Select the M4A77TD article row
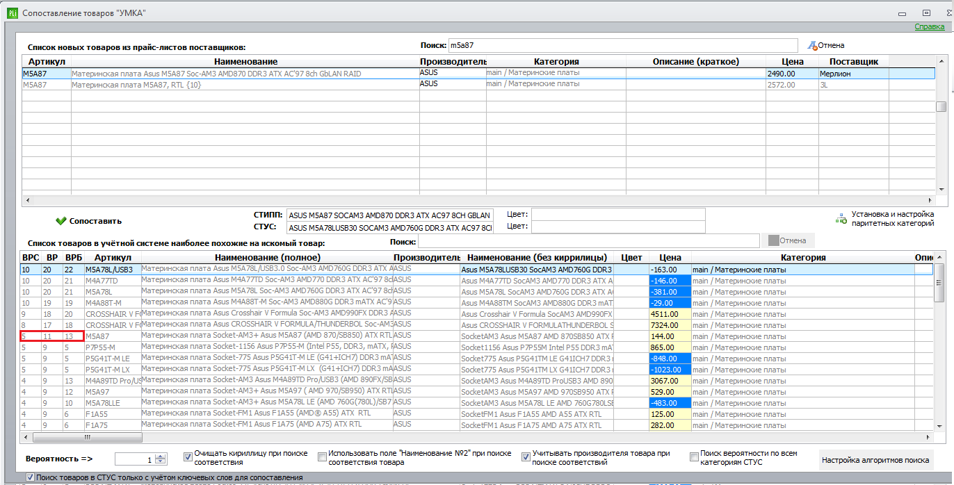Image resolution: width=954 pixels, height=485 pixels. click(x=477, y=281)
